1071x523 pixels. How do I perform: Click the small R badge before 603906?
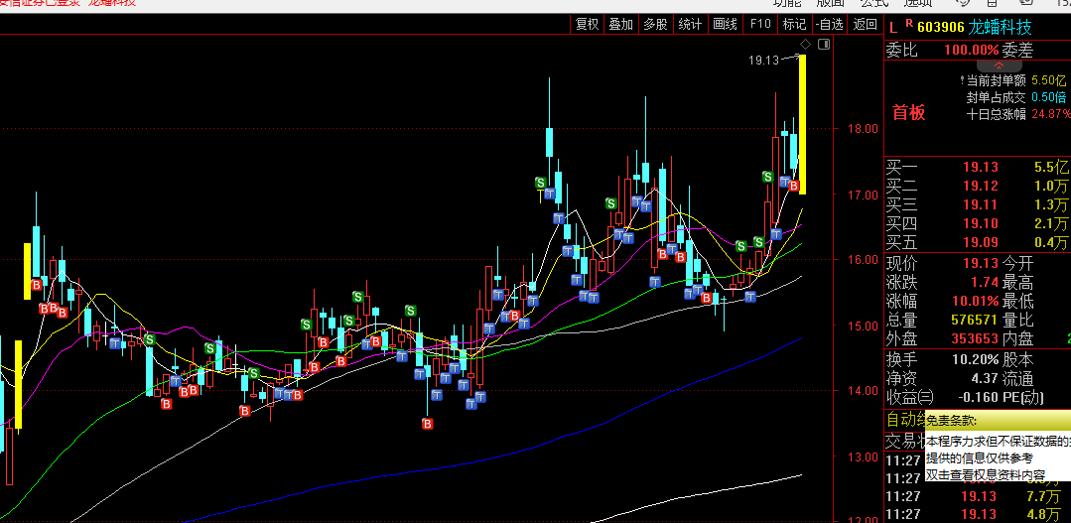909,24
